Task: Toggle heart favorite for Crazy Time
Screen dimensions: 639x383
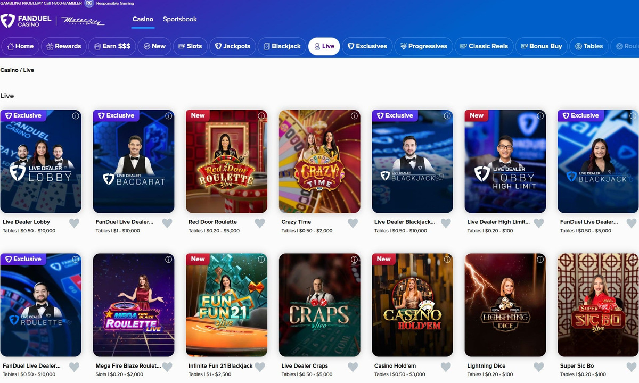Action: point(353,223)
